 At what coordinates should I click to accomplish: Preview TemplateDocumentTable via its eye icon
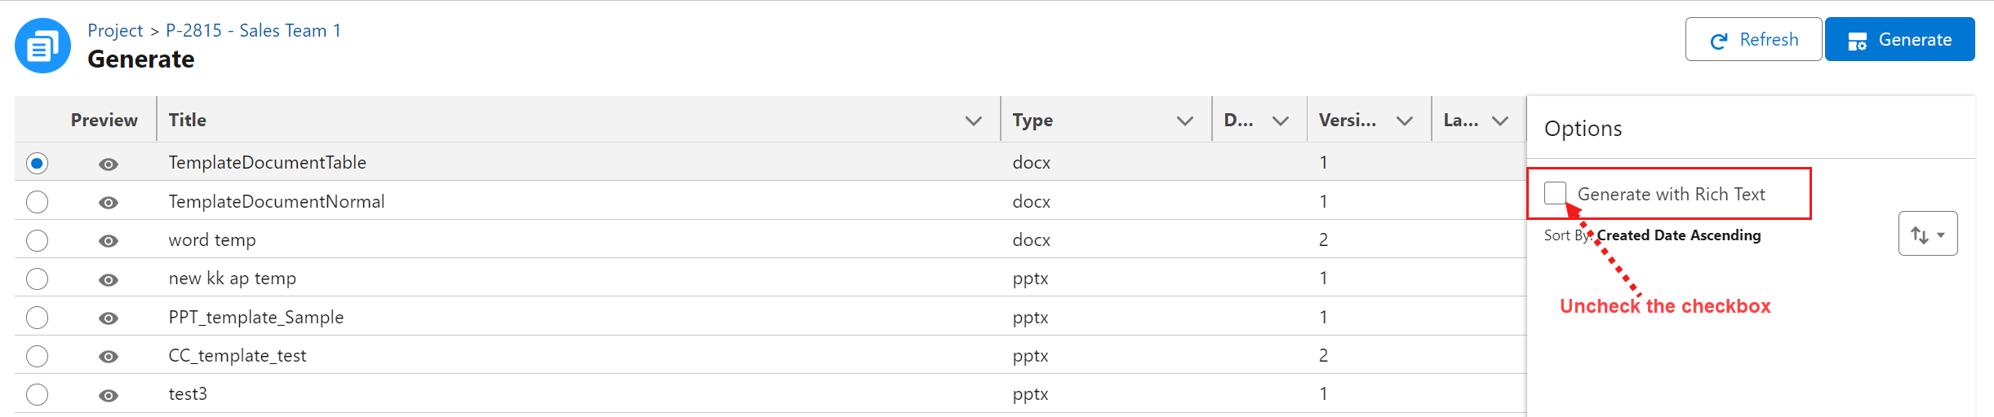109,164
